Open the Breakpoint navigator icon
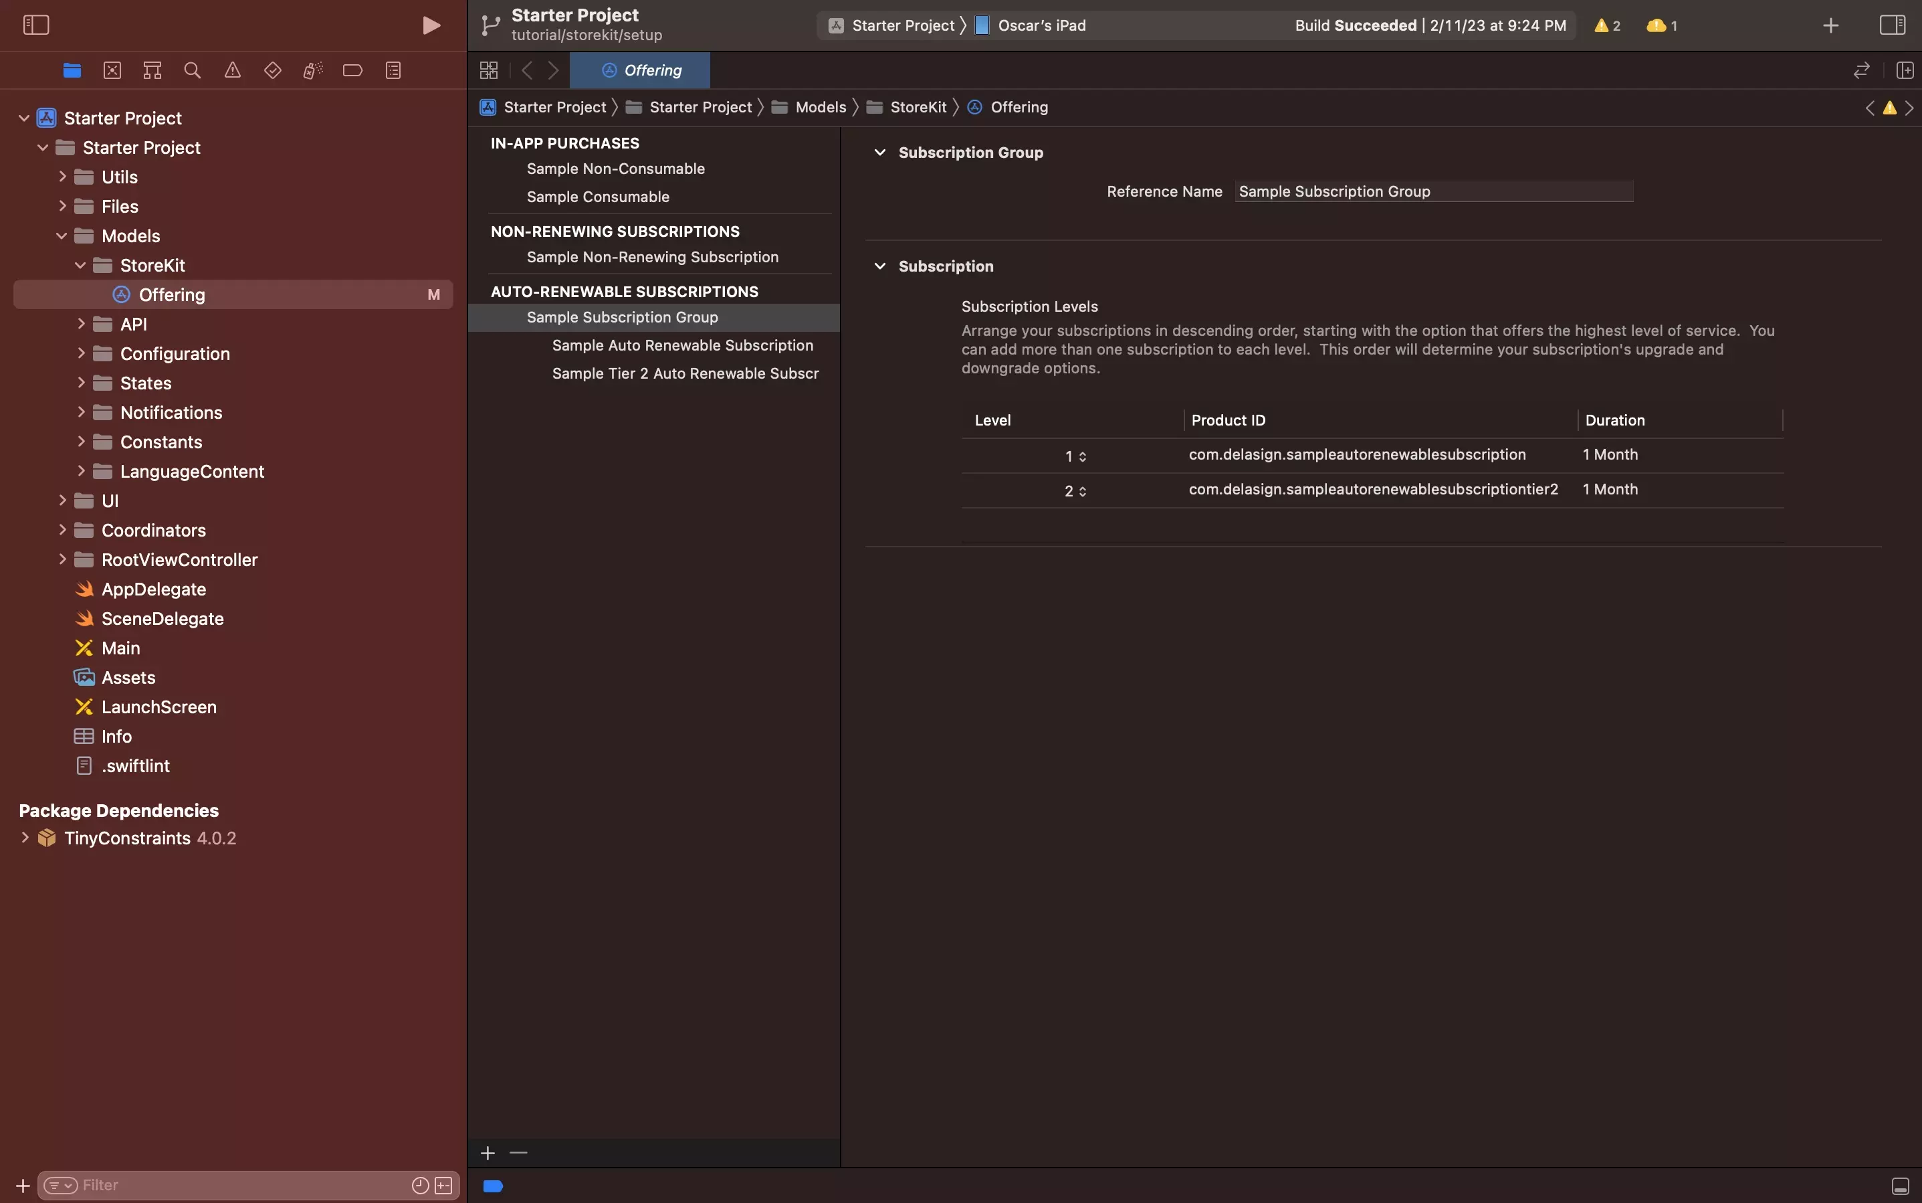Screen dimensions: 1922x1203 pos(352,70)
